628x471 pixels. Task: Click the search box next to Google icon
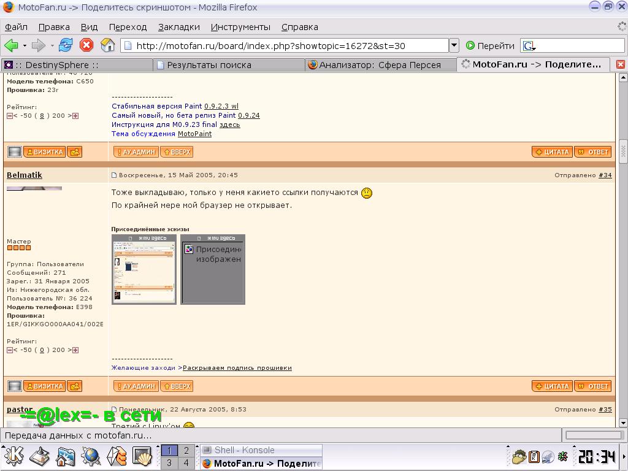coord(581,45)
